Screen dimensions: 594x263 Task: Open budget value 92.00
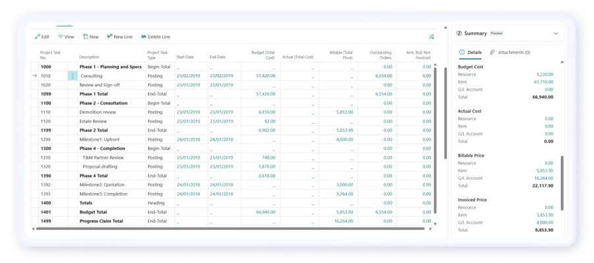click(270, 122)
